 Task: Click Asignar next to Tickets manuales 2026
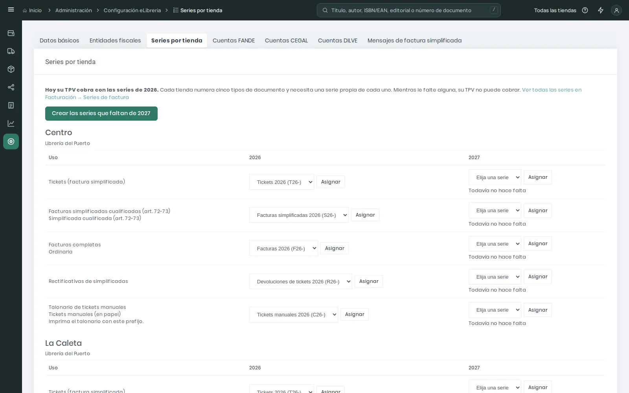click(355, 314)
